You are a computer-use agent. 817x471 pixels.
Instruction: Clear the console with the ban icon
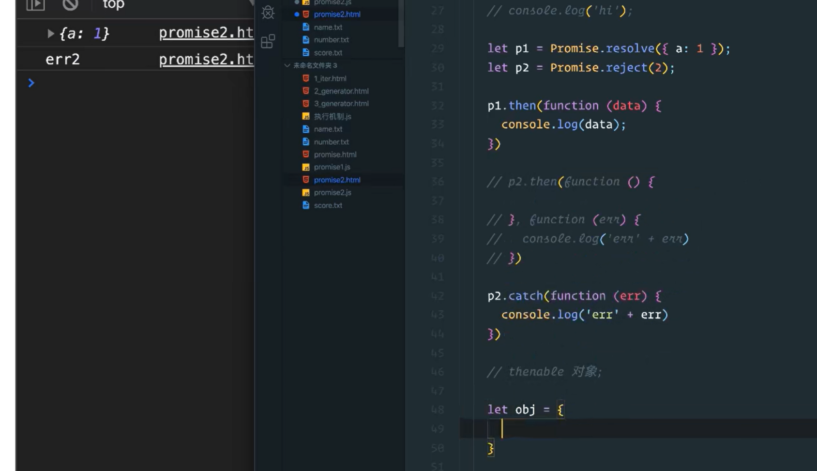tap(71, 5)
